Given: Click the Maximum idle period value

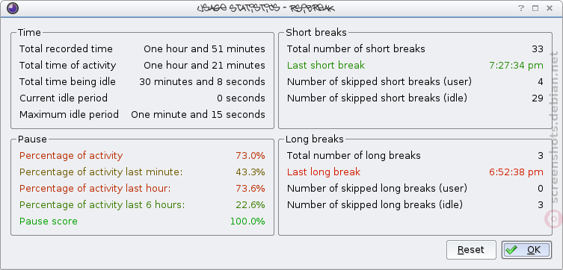Looking at the screenshot, I should tap(198, 115).
